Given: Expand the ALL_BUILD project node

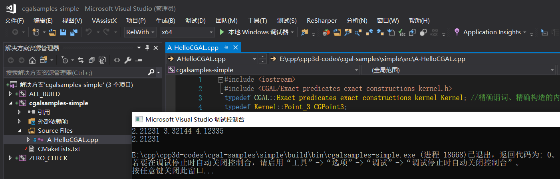Looking at the screenshot, I should (x=10, y=94).
